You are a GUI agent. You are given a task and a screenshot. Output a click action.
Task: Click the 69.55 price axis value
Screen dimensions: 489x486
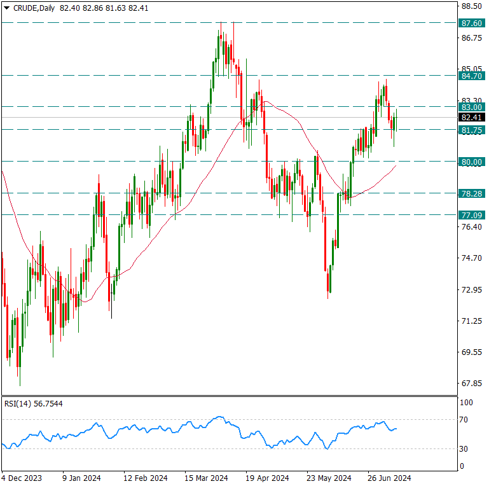click(472, 352)
